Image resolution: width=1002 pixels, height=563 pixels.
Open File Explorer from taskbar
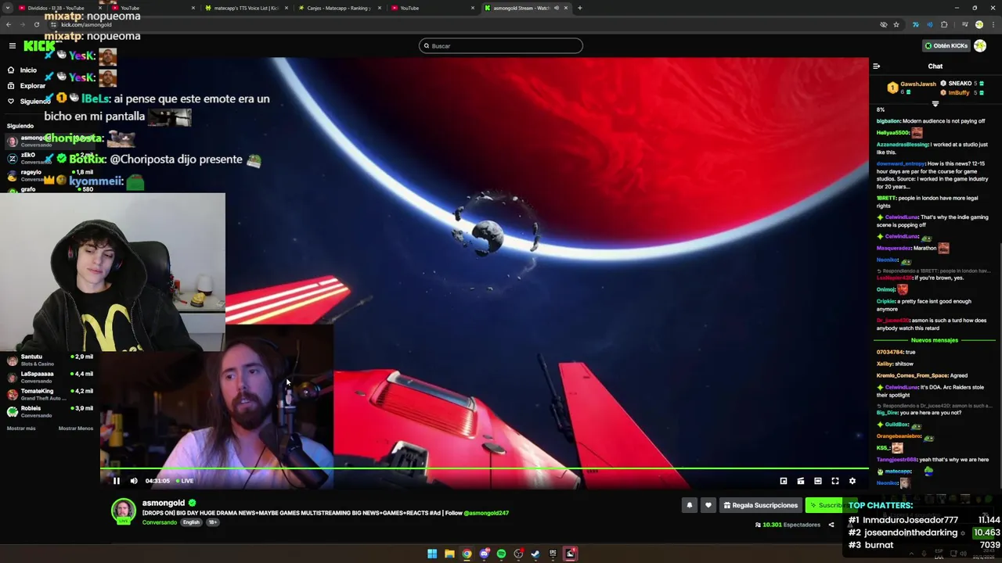point(449,554)
